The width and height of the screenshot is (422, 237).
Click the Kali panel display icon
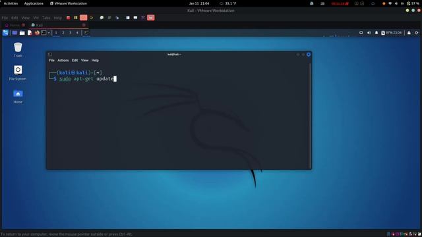(x=361, y=33)
